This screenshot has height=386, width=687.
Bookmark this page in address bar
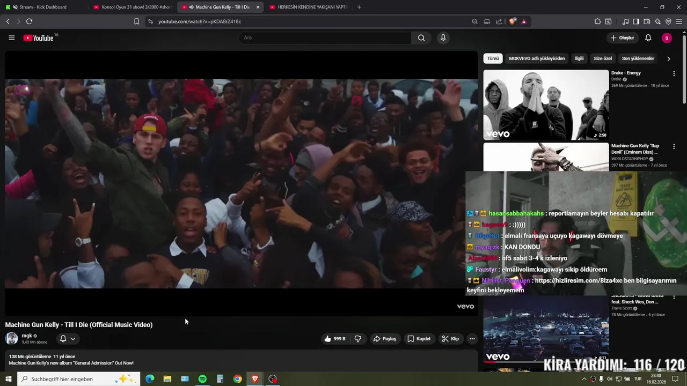[136, 21]
